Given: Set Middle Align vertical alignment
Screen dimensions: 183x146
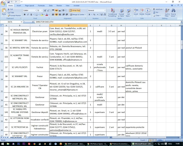Looking at the screenshot, I should [x=56, y=11].
